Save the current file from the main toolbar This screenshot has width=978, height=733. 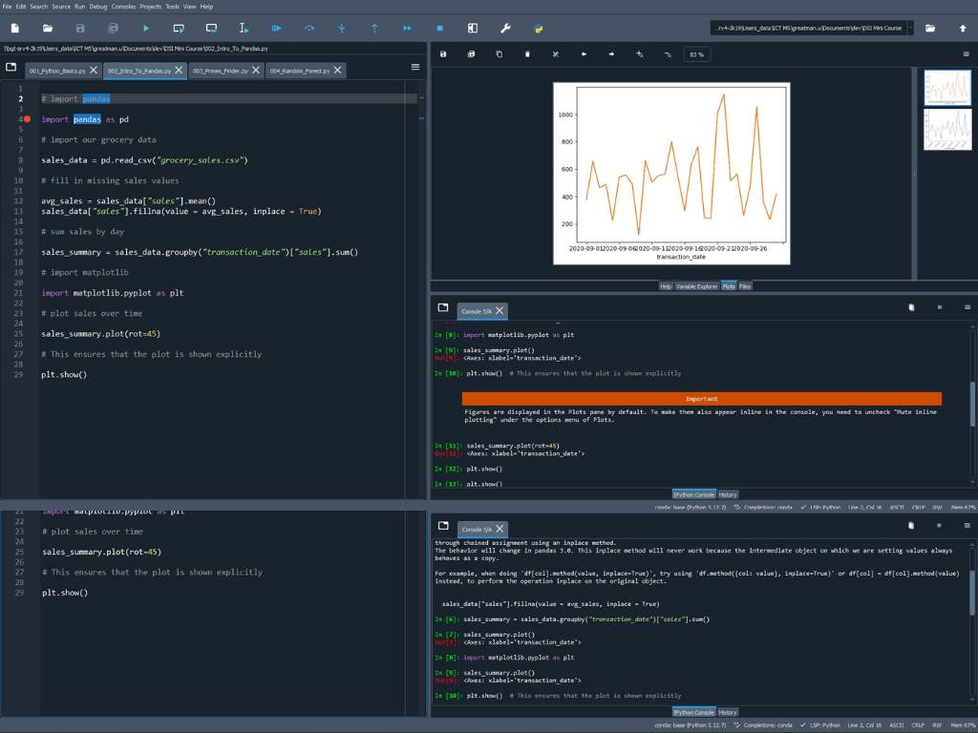point(80,28)
